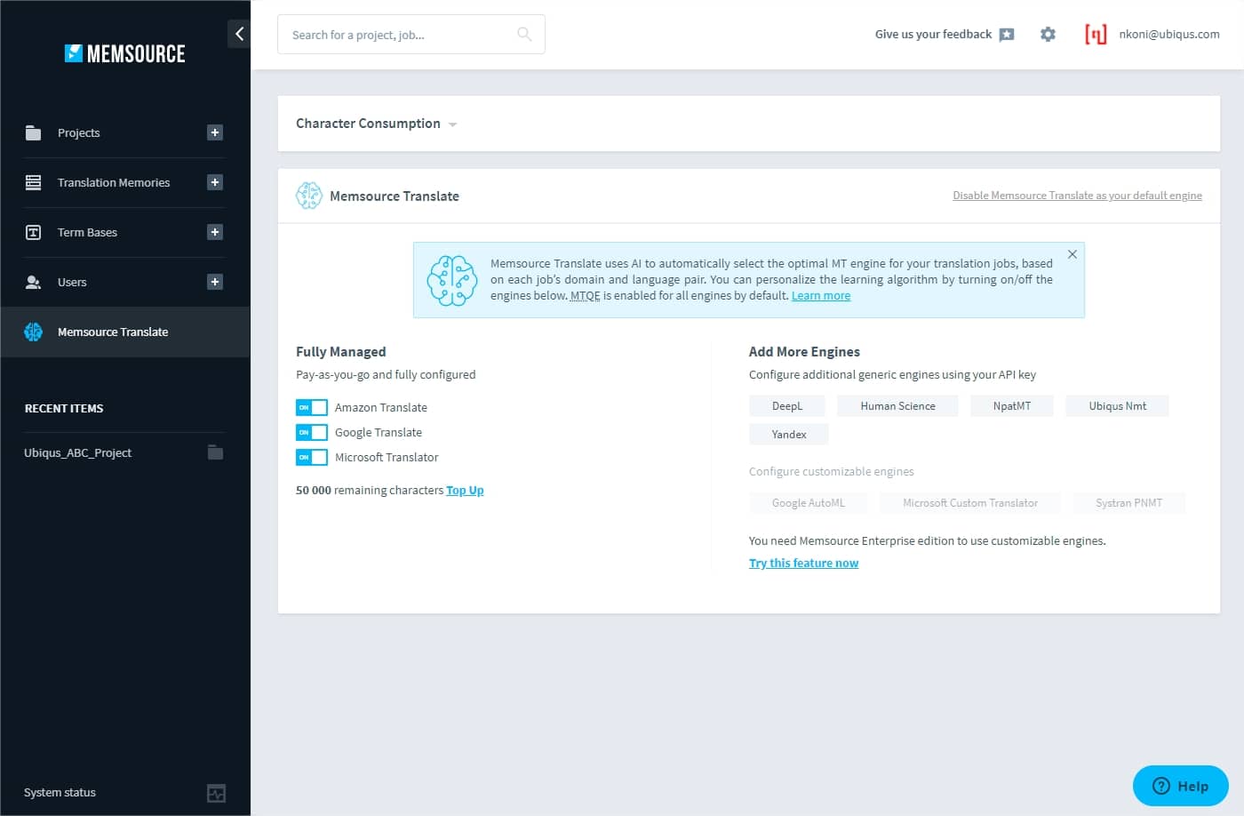Screen dimensions: 1244x816
Task: Add the DeepL engine
Action: [x=787, y=406]
